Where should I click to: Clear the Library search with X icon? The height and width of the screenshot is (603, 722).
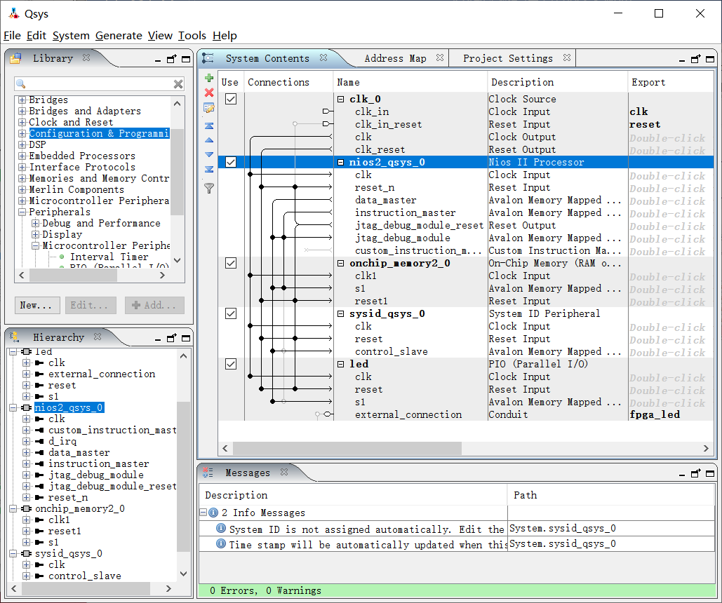[x=178, y=84]
